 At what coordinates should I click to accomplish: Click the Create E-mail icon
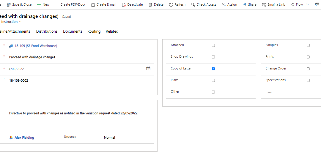pos(93,4)
